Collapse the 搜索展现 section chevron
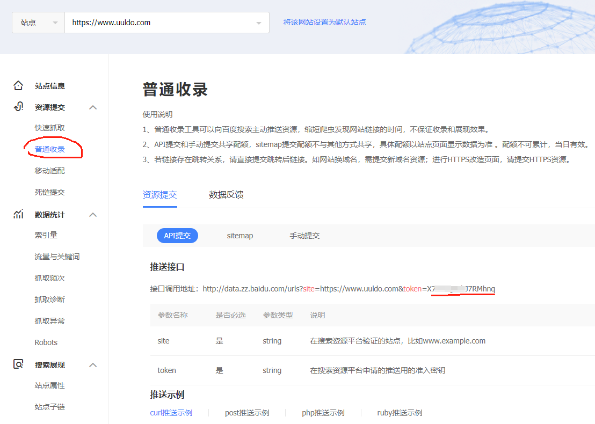 [93, 365]
